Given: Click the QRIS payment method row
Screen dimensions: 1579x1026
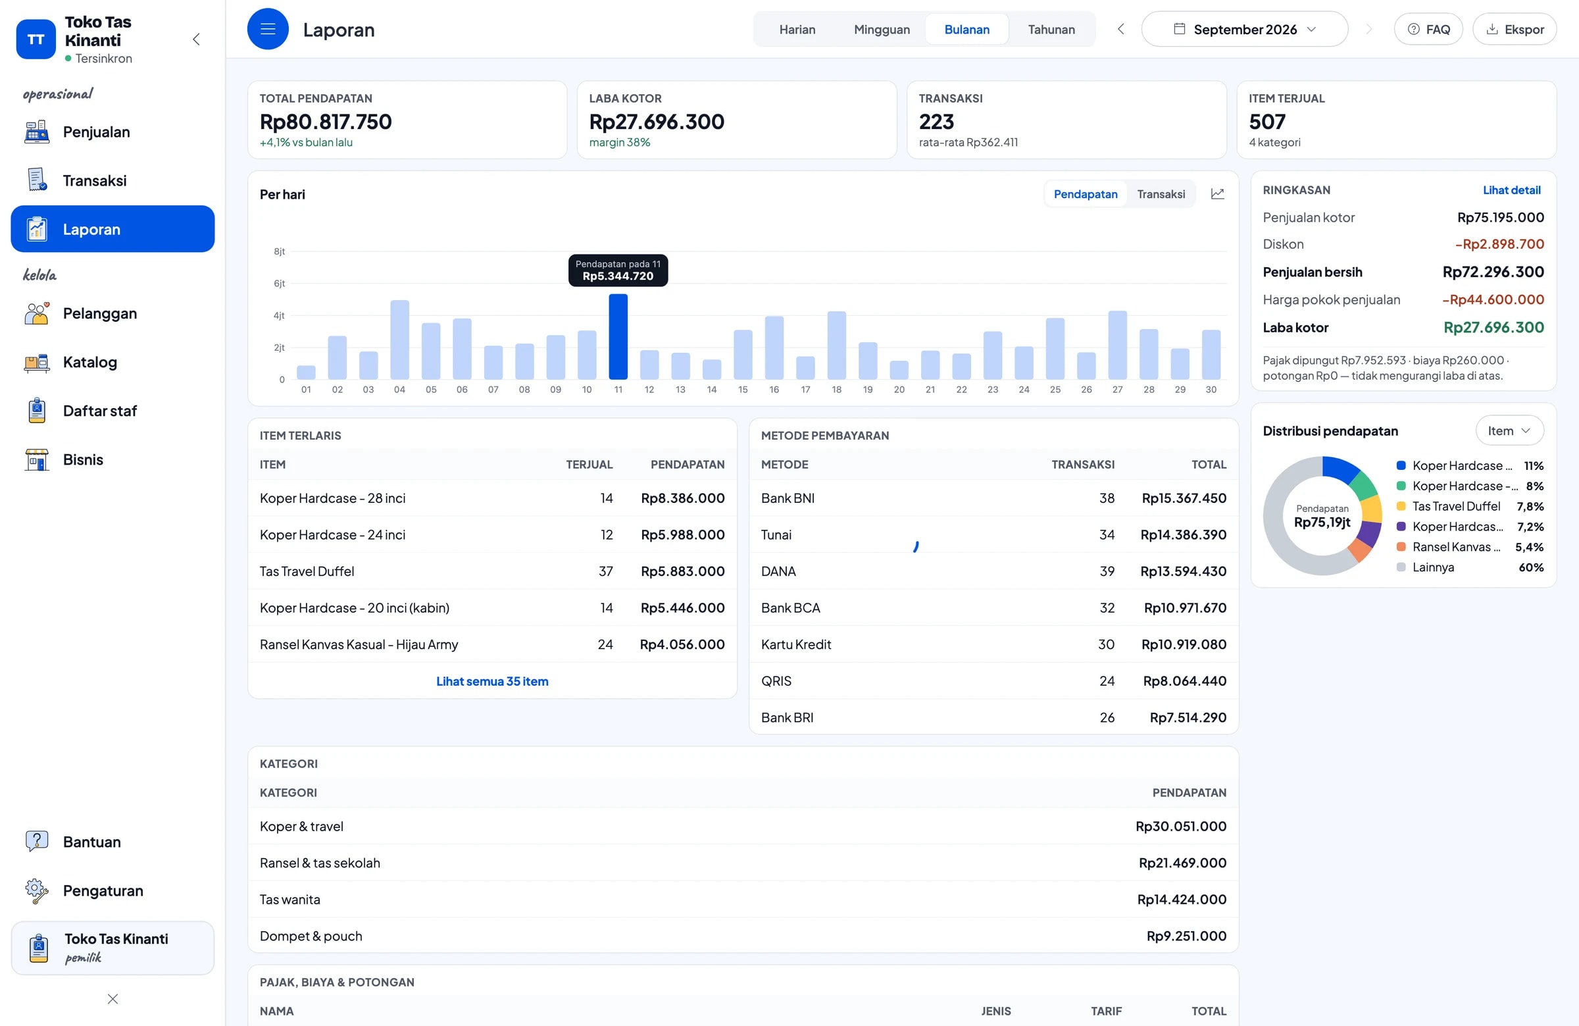Looking at the screenshot, I should pyautogui.click(x=993, y=681).
